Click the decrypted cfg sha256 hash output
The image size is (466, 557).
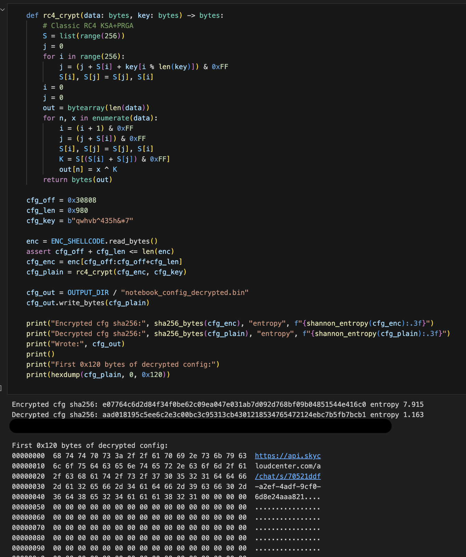(234, 415)
